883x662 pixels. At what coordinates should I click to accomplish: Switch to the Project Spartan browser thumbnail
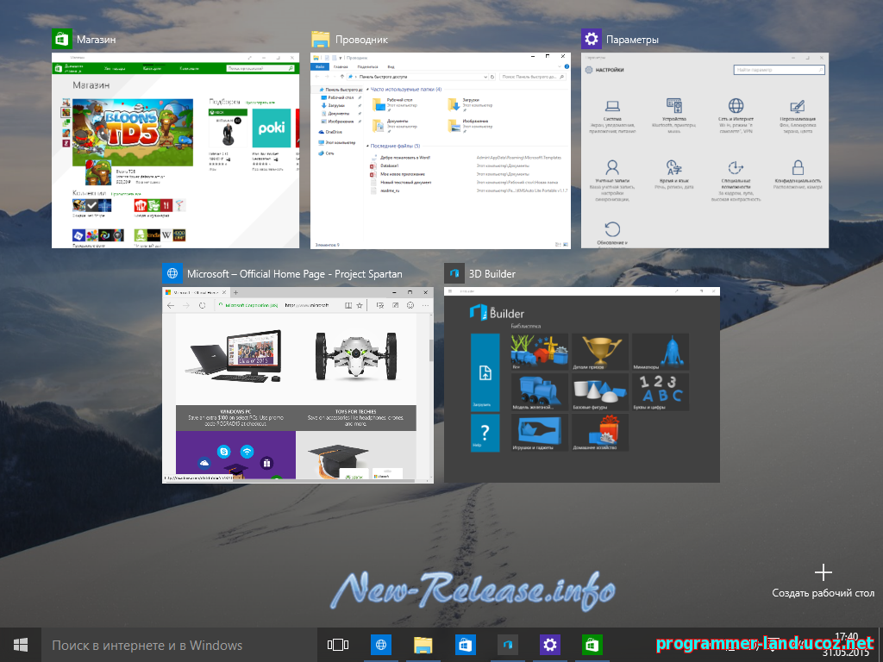tap(297, 385)
